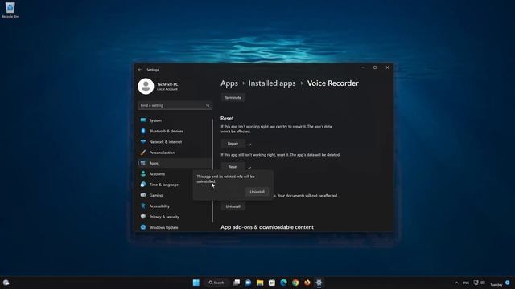
Task: Click the Bluetooth & devices icon
Action: point(143,131)
